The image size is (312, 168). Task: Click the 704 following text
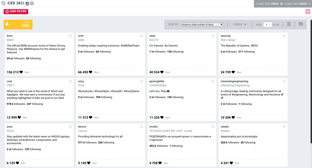pos(104,97)
